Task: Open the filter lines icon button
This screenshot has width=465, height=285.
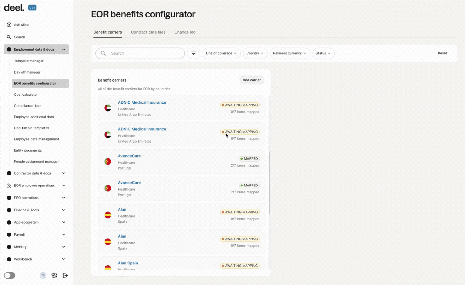Action: click(193, 53)
